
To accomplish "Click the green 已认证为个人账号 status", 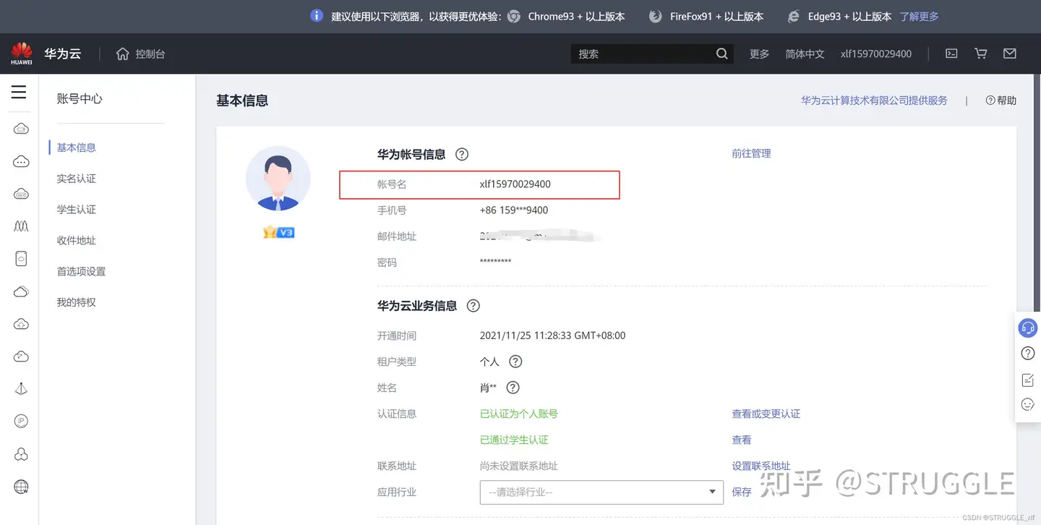I will click(519, 414).
